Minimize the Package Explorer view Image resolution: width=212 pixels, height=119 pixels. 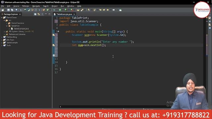tap(46, 14)
